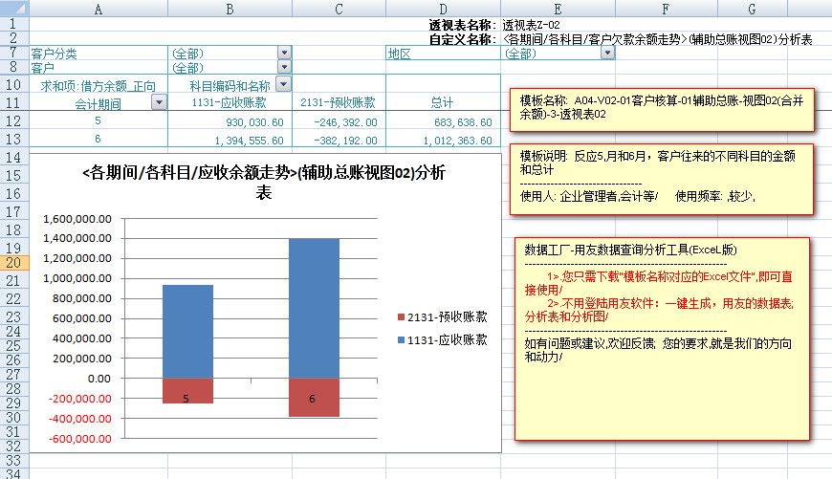
Task: Click the 模板说明 yellow note box
Action: [x=664, y=178]
